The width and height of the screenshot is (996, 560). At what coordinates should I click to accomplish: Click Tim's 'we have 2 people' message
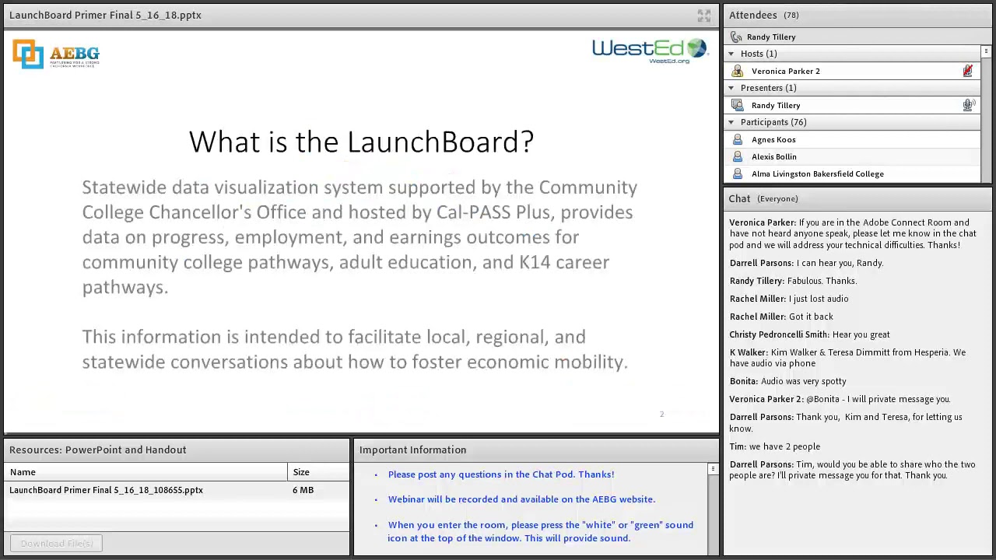774,446
